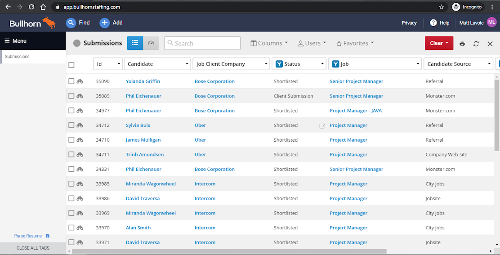Click the horizontal scrollbar at the bottom
The height and width of the screenshot is (255, 500).
(229, 251)
